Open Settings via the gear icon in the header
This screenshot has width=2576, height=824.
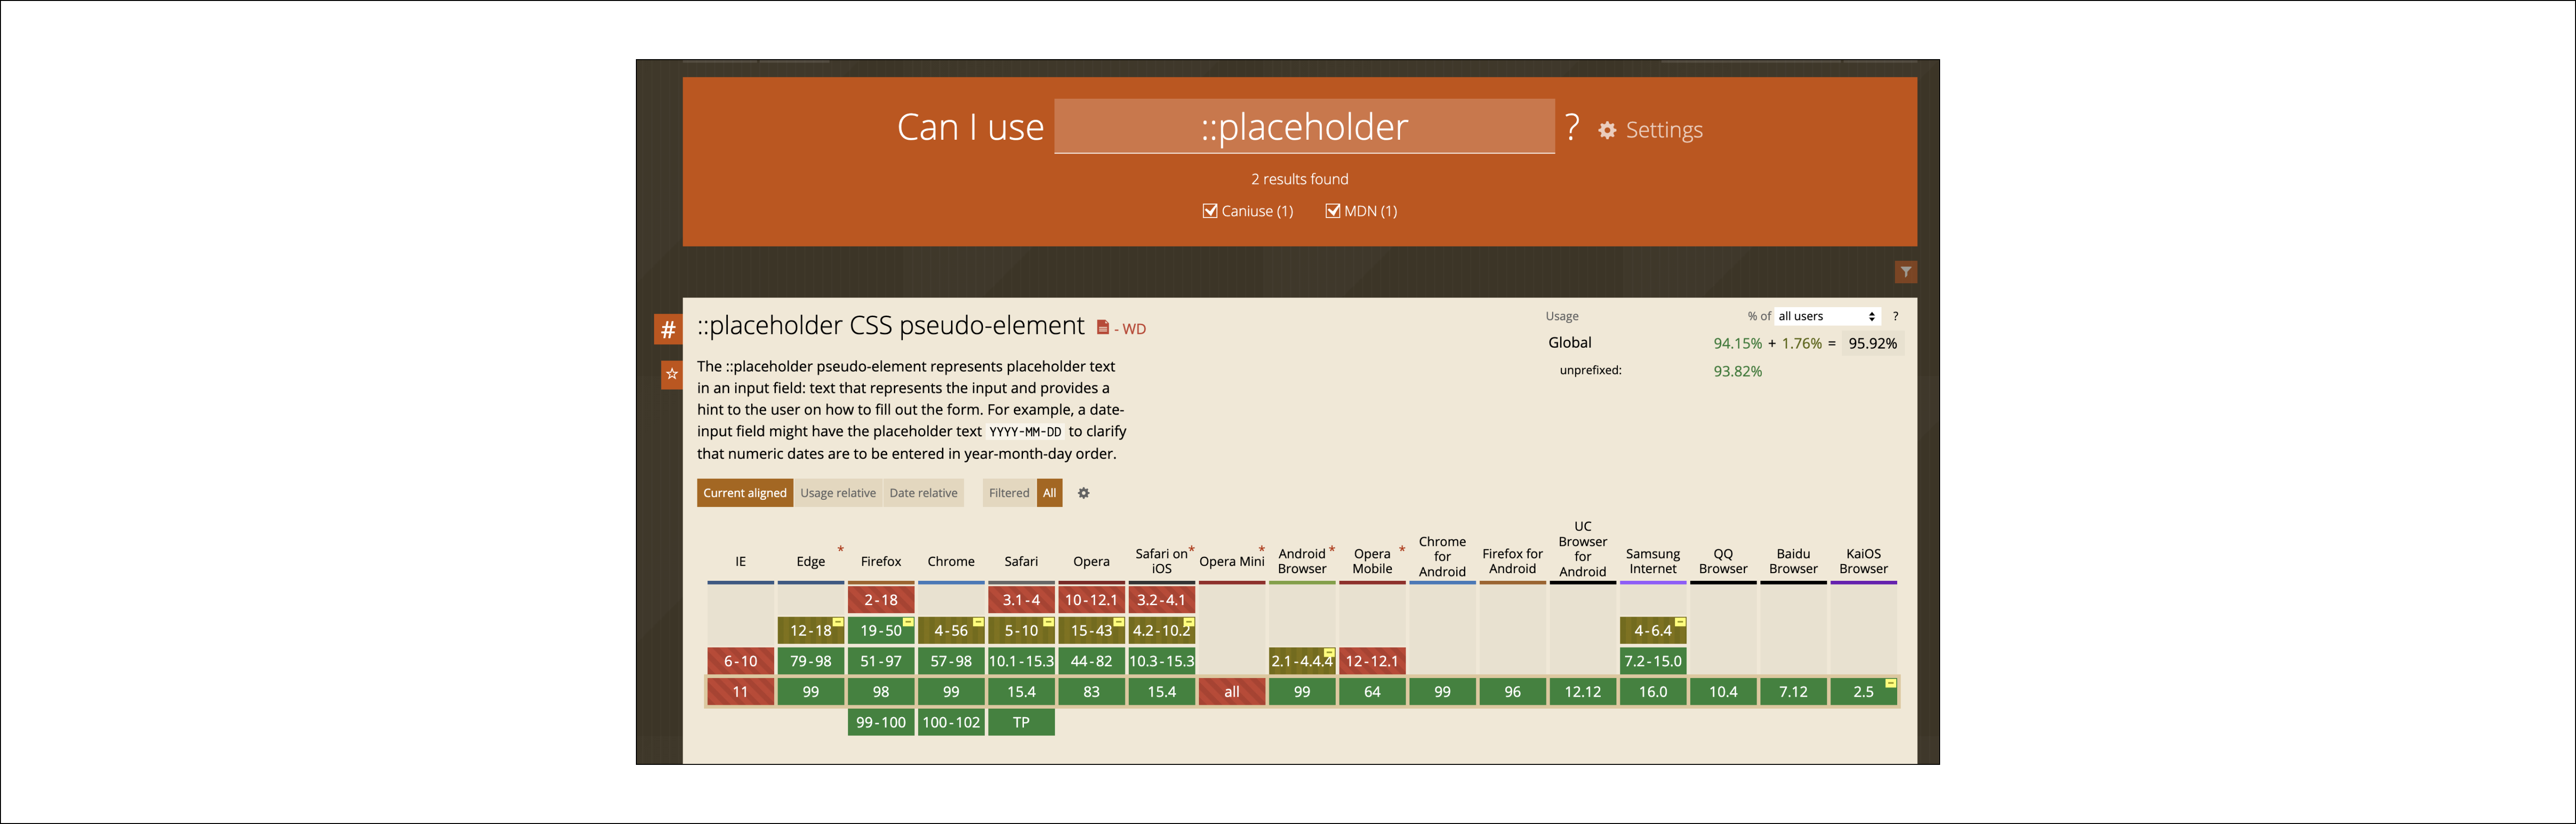click(1607, 130)
